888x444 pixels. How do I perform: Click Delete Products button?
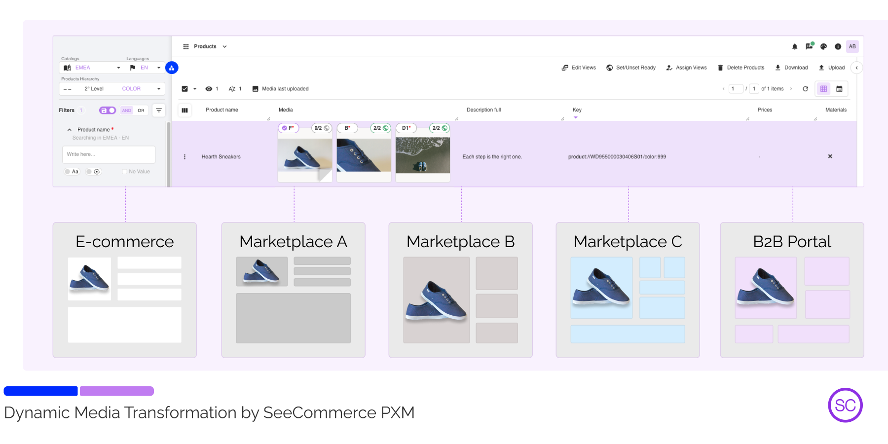(740, 68)
